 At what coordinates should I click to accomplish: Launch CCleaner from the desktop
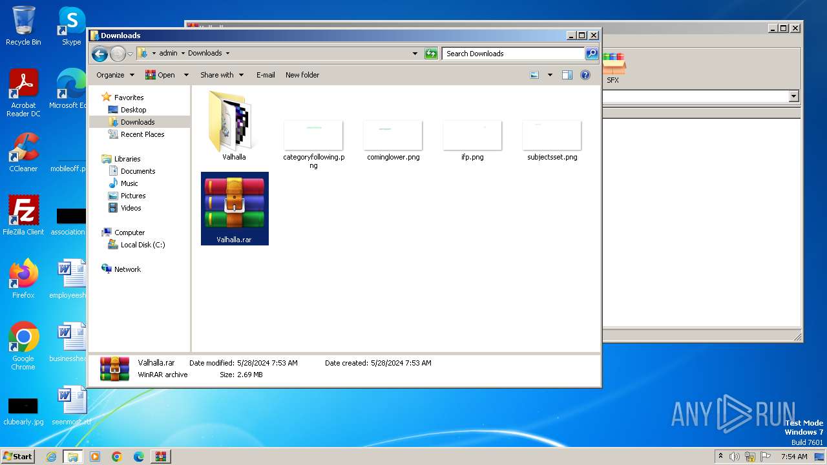[x=23, y=152]
